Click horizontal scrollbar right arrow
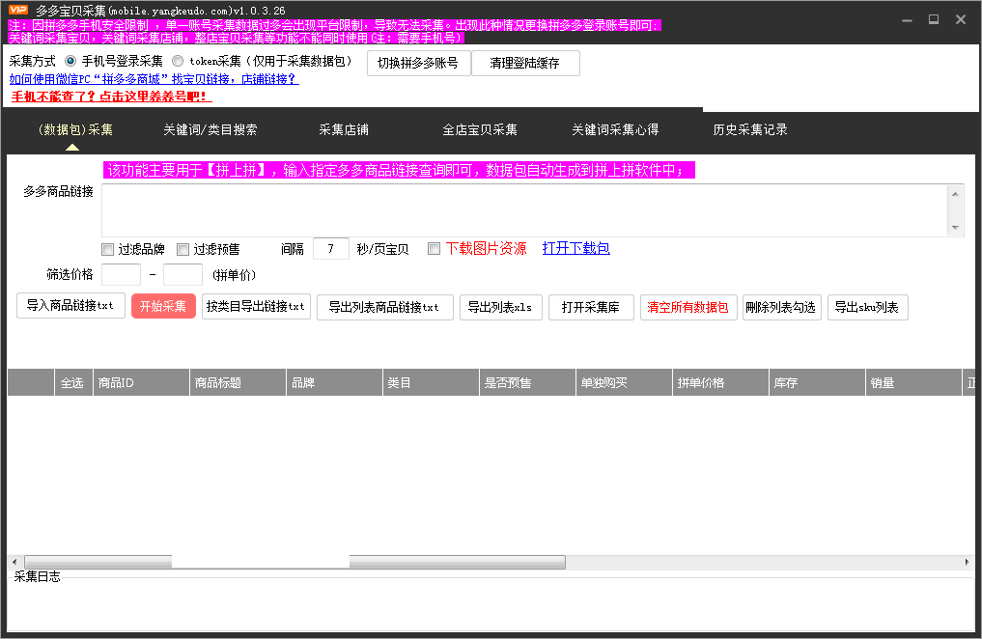 [x=967, y=562]
